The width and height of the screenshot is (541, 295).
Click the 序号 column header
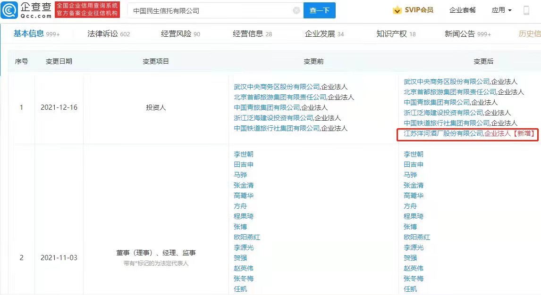point(21,61)
